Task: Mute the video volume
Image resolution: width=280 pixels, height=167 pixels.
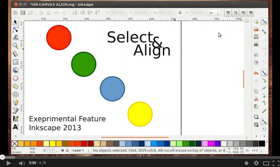Action: point(22,163)
